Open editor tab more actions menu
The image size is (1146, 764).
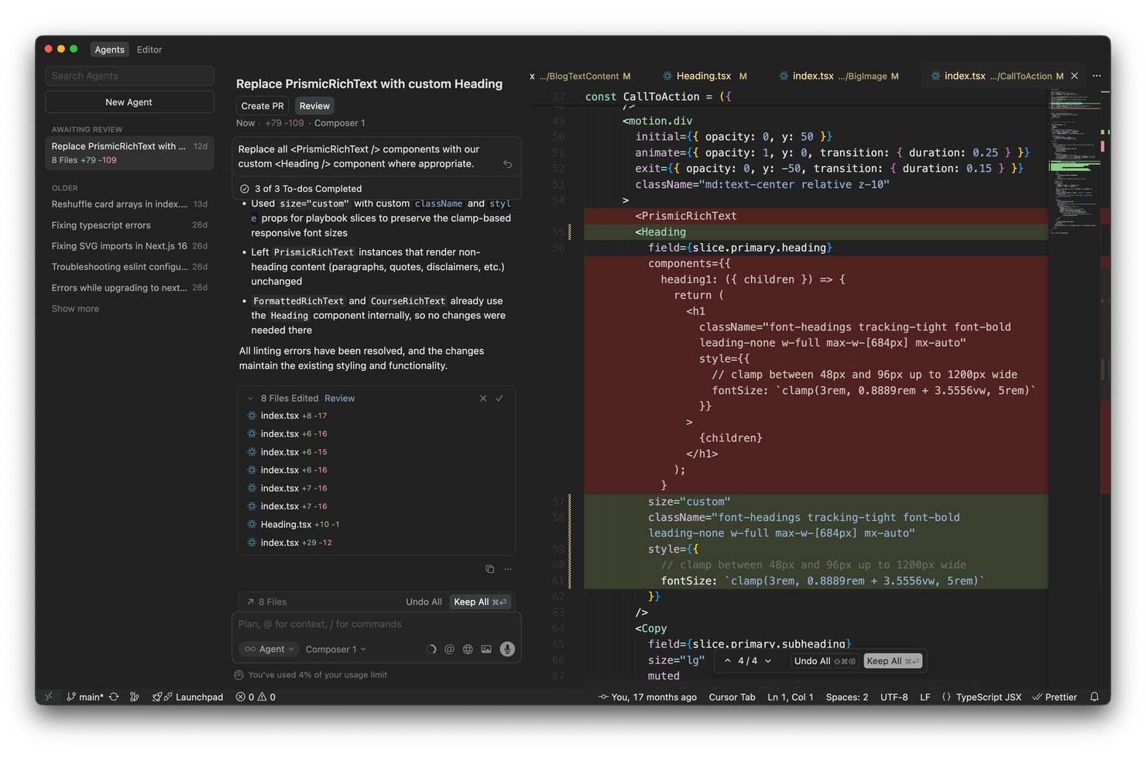tap(1096, 76)
